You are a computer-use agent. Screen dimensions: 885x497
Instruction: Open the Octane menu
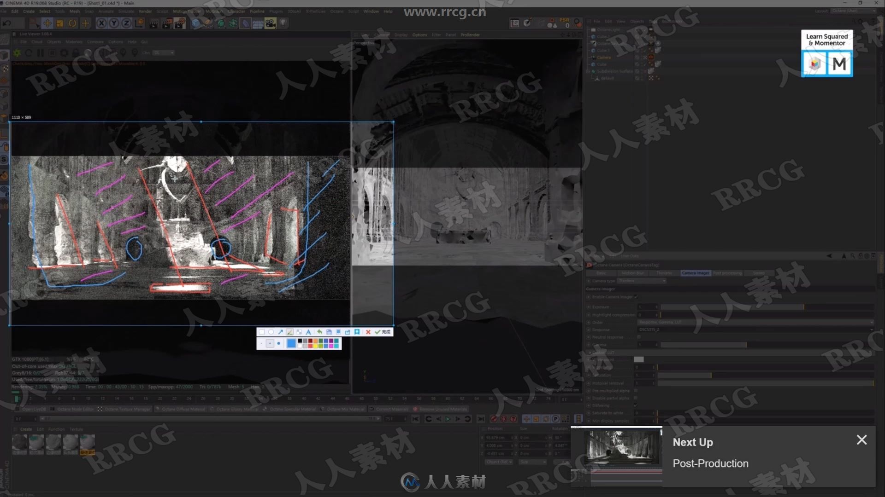click(336, 11)
